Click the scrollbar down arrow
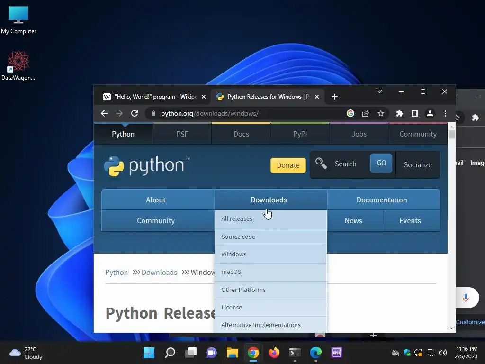The height and width of the screenshot is (364, 485). pos(451,328)
